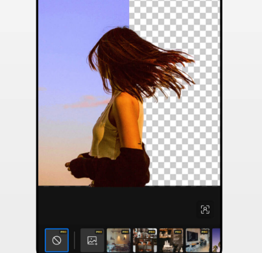Tap PRO badge on bakery shelves thumbnail

coord(152,232)
